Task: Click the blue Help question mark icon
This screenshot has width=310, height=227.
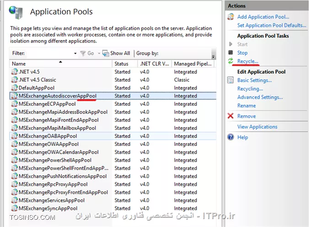Action: [x=230, y=137]
